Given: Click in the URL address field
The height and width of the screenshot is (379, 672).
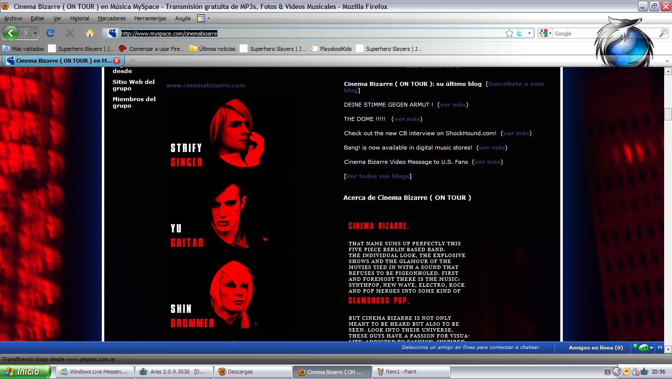Looking at the screenshot, I should coord(311,33).
